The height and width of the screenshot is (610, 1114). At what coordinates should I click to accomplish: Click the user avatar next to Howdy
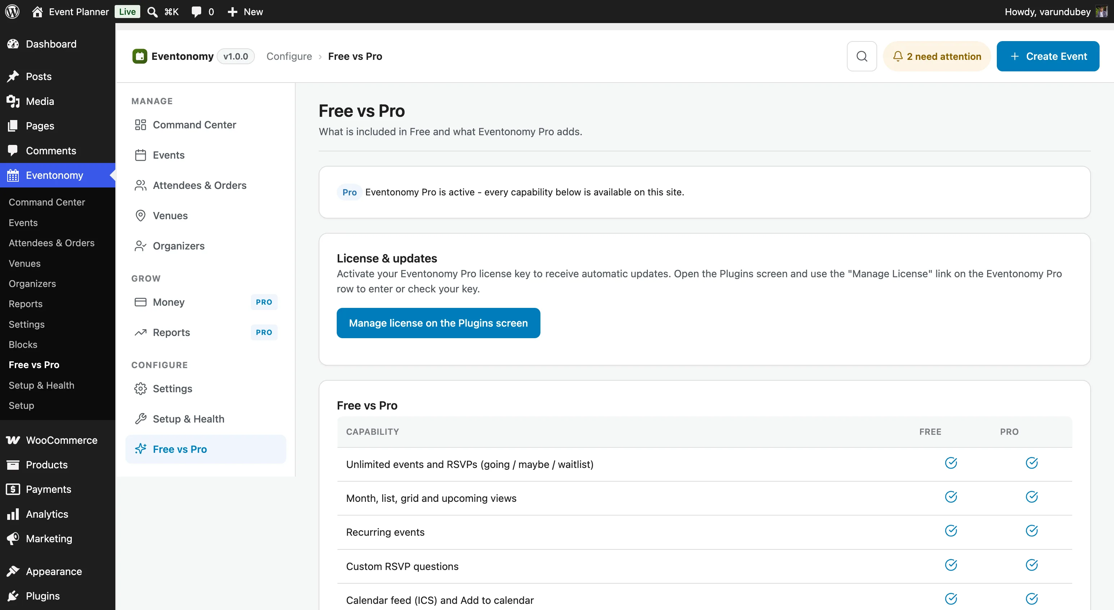pos(1101,12)
